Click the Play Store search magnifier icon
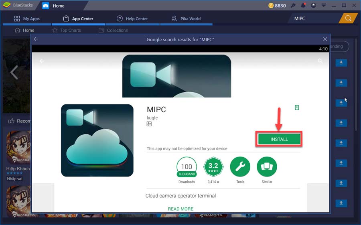 [x=320, y=61]
